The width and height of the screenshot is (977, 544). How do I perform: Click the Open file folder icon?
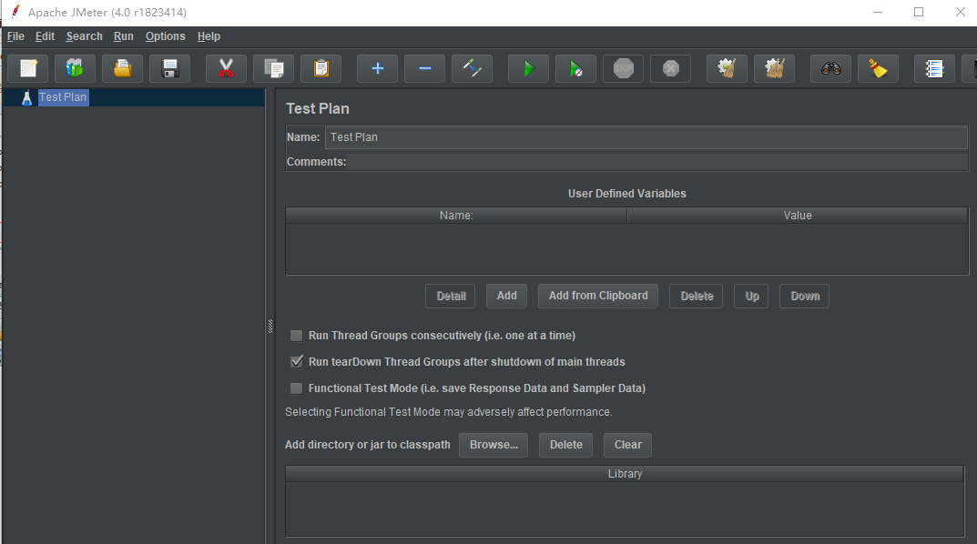coord(122,68)
